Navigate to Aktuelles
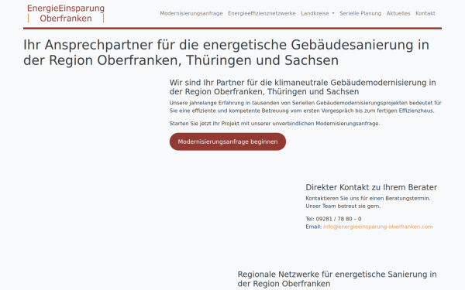The image size is (465, 290). 398,13
